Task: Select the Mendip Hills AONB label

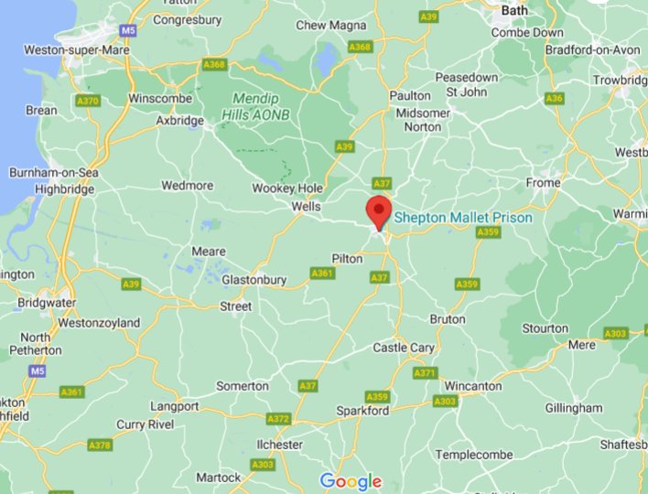Action: (255, 106)
